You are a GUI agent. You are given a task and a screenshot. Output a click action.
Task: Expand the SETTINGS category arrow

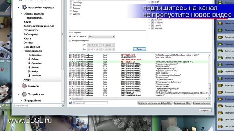[149, 23]
